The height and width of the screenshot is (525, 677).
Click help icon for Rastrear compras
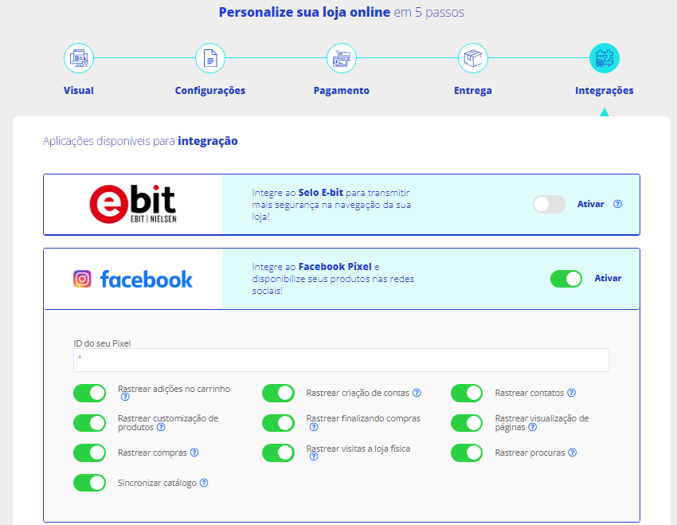coord(194,453)
